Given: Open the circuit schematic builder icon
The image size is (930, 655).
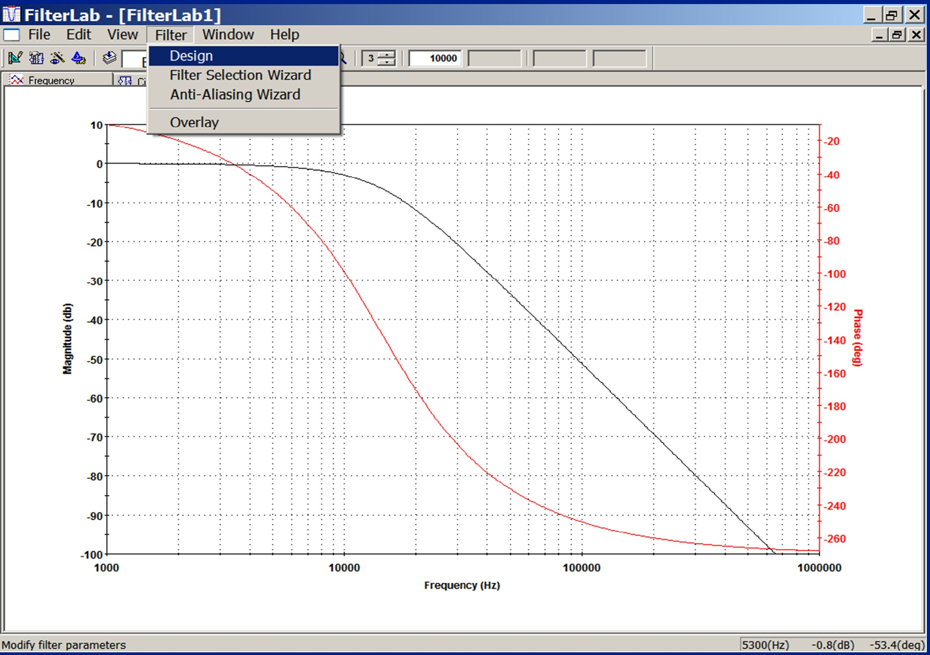Looking at the screenshot, I should tap(36, 57).
